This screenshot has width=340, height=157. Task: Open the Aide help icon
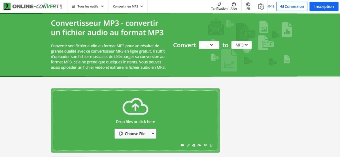pyautogui.click(x=234, y=6)
